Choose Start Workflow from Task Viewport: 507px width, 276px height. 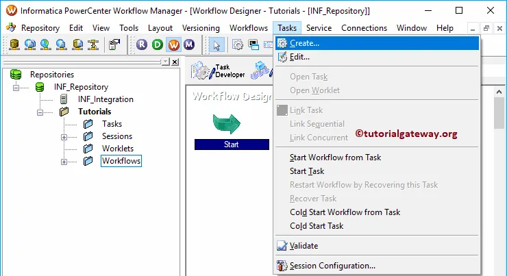coord(377,158)
